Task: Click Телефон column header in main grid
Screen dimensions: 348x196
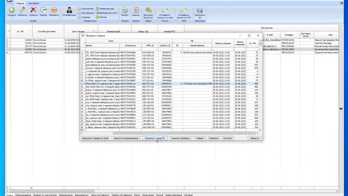Action: pos(289,35)
